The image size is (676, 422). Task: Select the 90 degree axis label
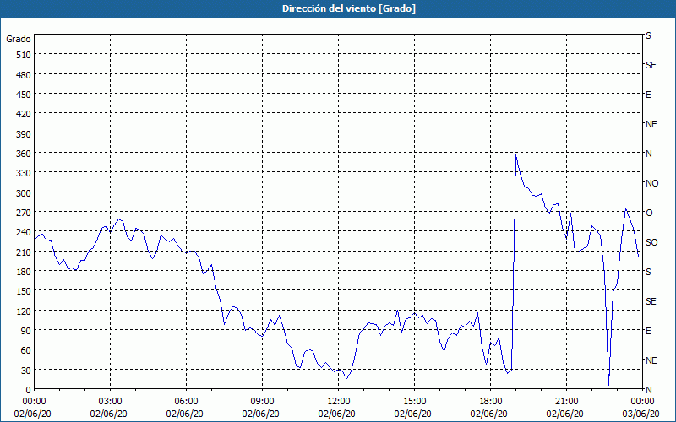tap(26, 331)
